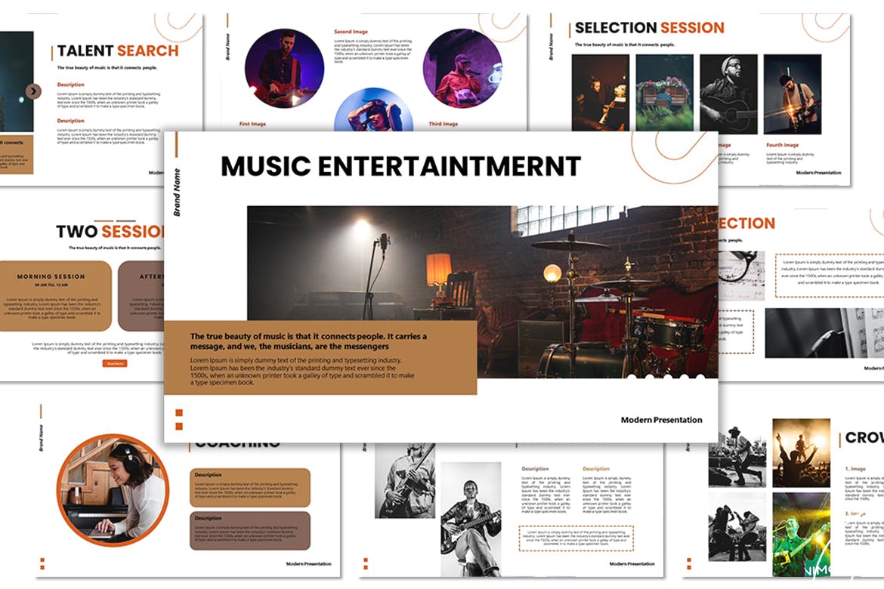Select the dashed-border text box at the bottom
884x589 pixels.
[576, 538]
